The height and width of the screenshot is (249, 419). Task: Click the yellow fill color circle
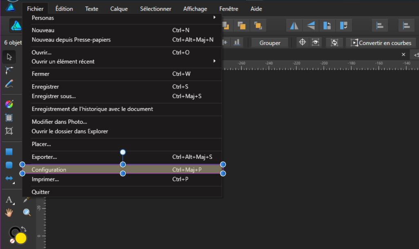tap(21, 238)
